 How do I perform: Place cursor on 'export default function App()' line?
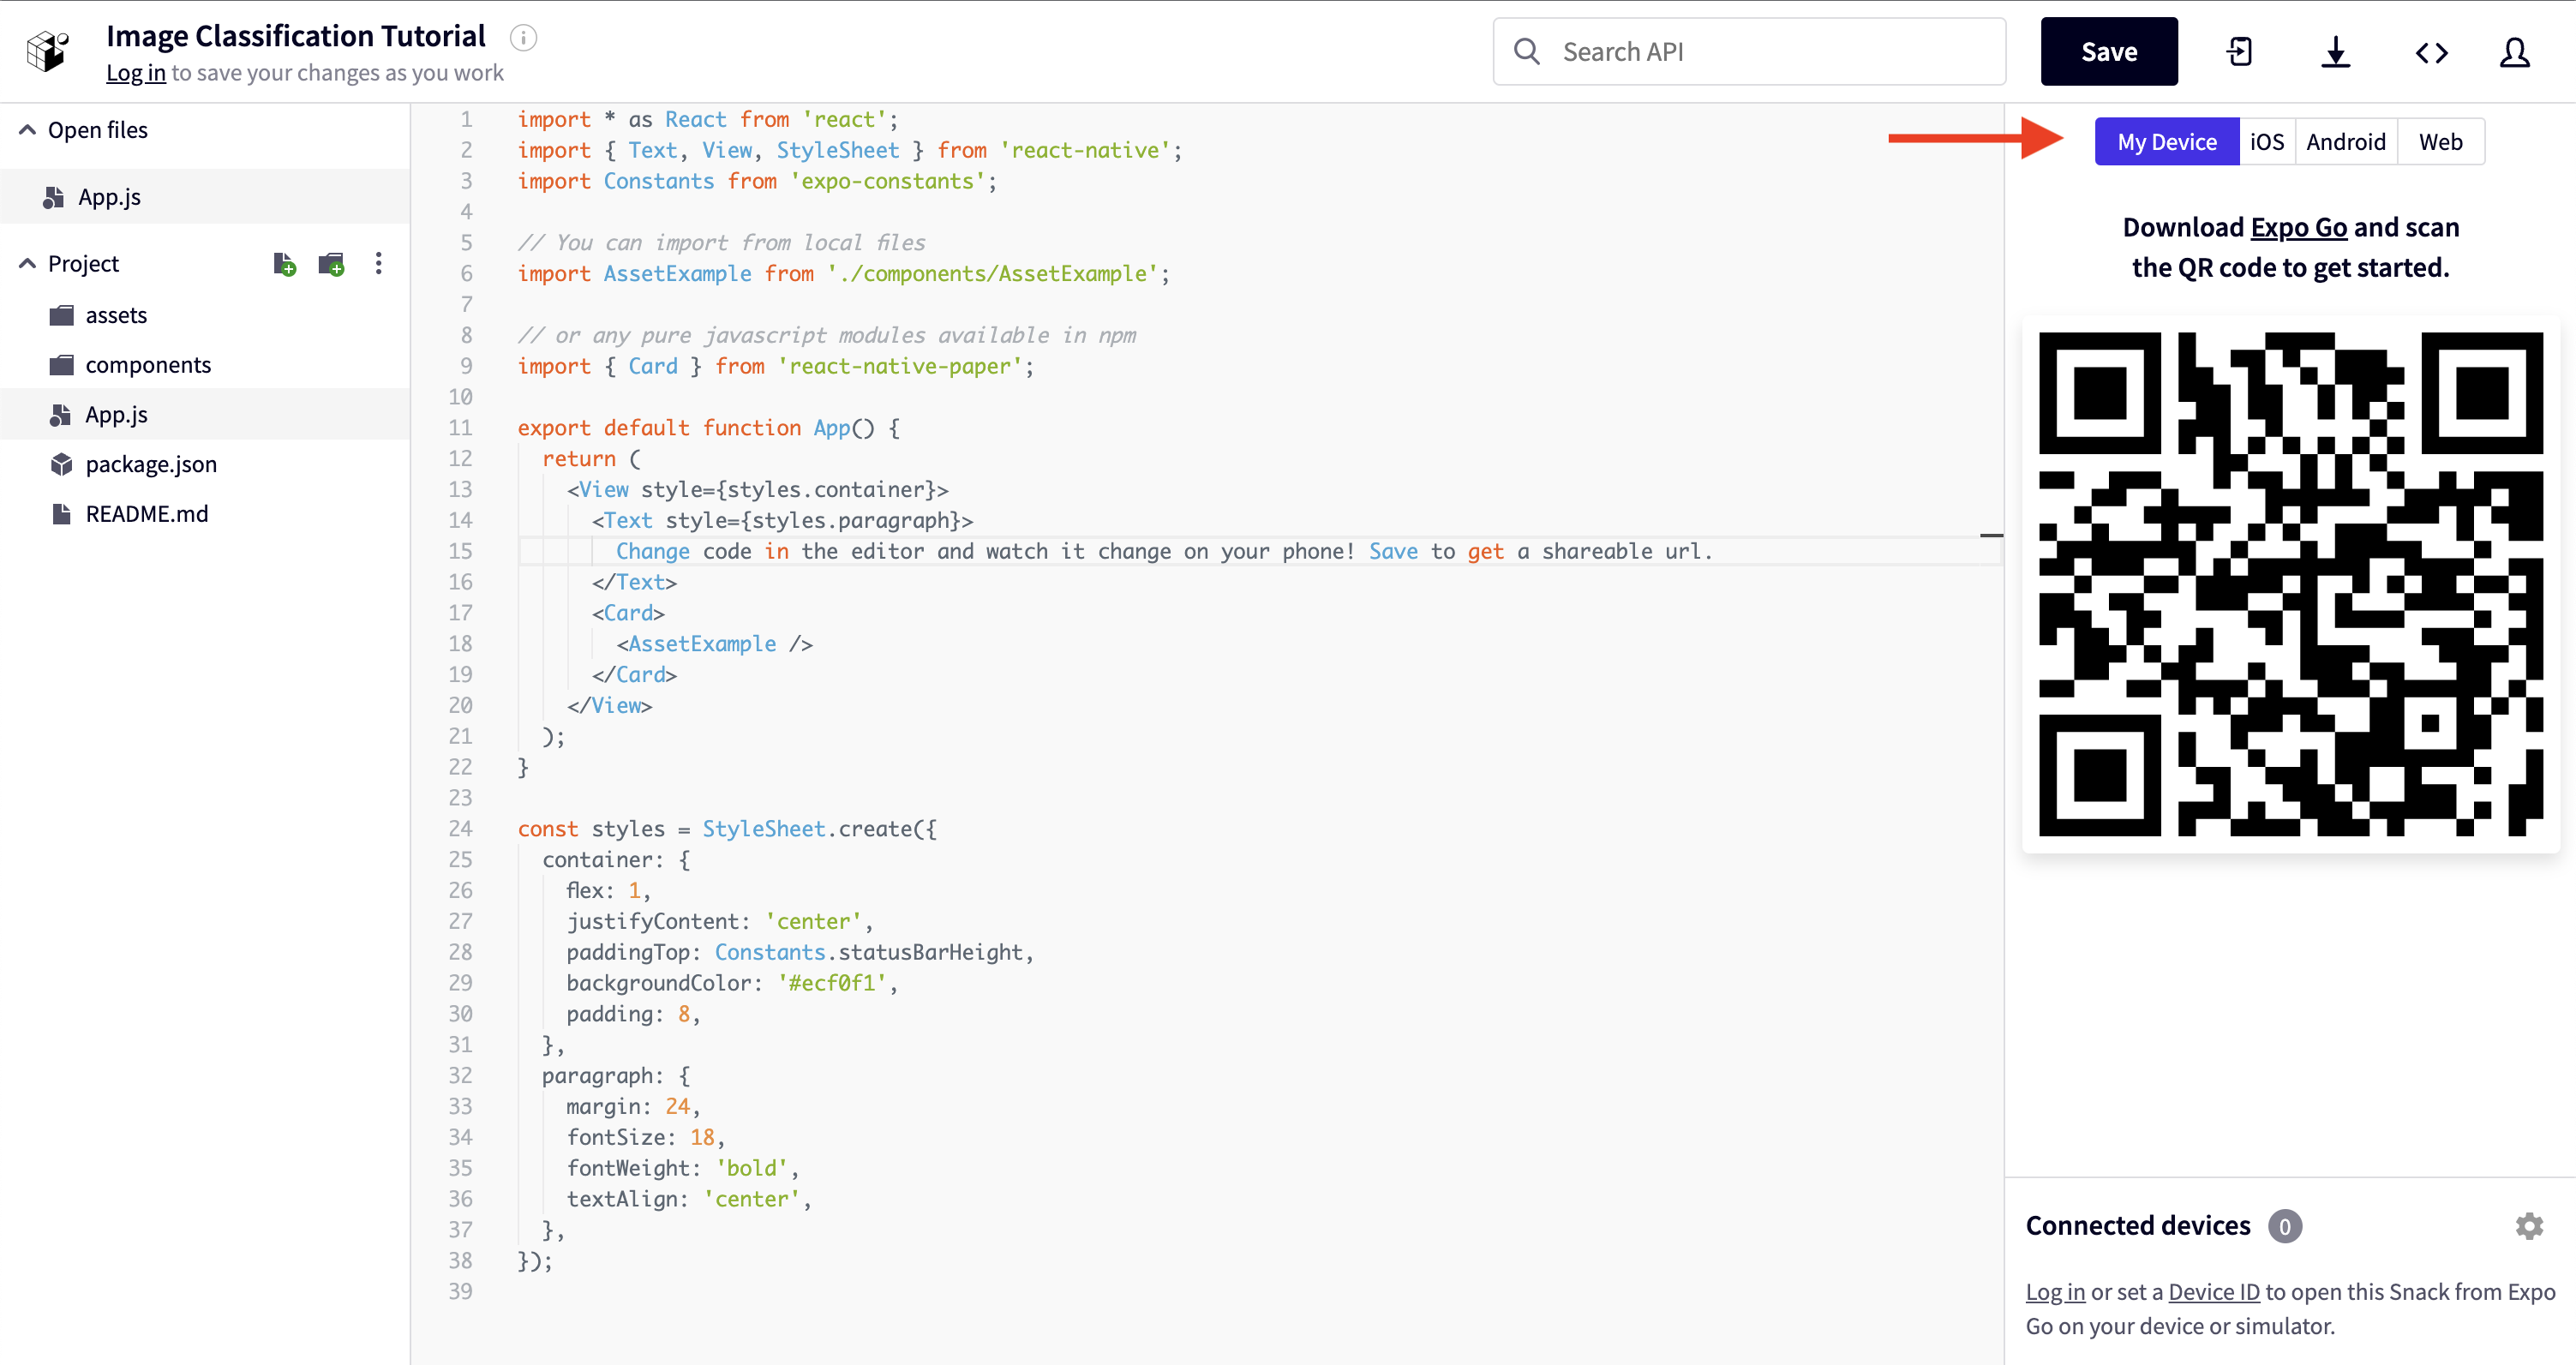709,428
